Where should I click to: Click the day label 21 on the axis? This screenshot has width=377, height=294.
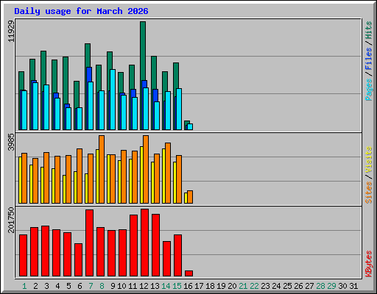click(243, 286)
